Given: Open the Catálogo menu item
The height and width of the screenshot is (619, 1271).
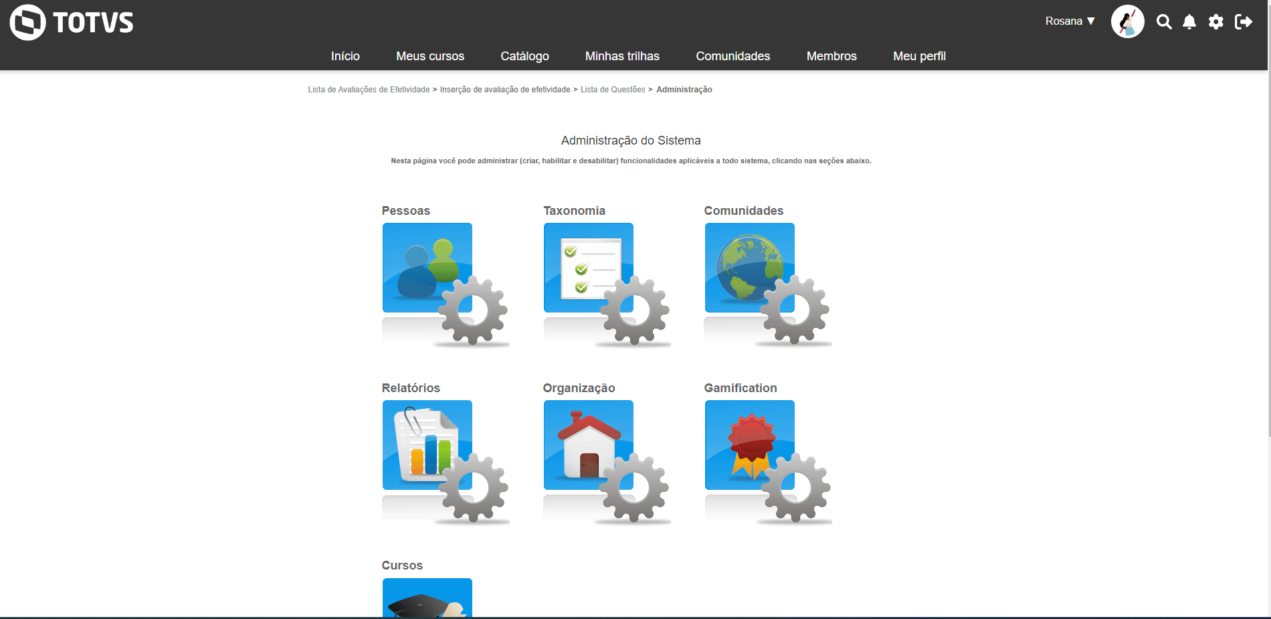Looking at the screenshot, I should pos(525,56).
